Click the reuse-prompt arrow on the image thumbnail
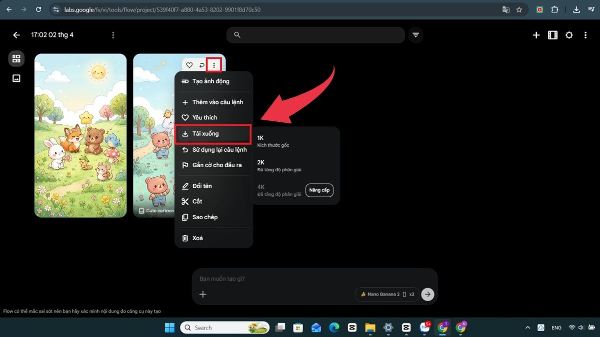The image size is (600, 337). [201, 65]
